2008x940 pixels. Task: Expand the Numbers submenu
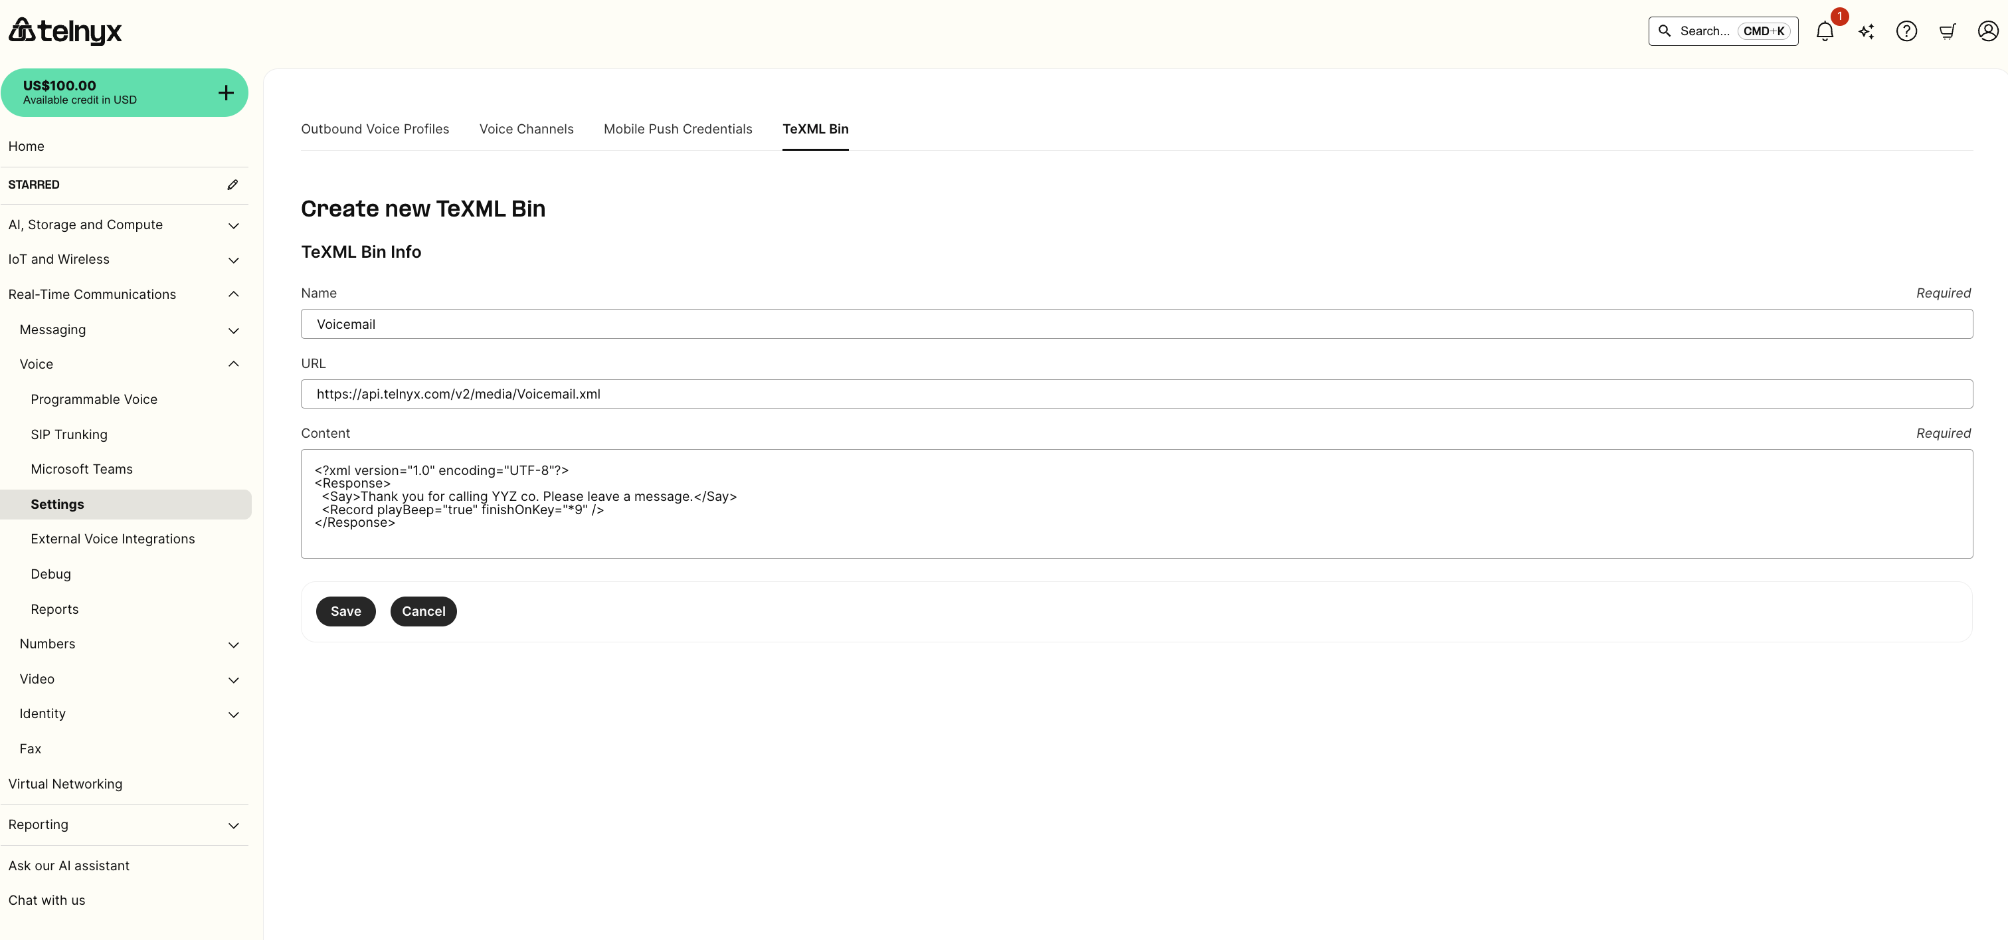coord(233,644)
